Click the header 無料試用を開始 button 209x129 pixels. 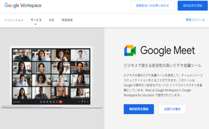[x=193, y=6]
